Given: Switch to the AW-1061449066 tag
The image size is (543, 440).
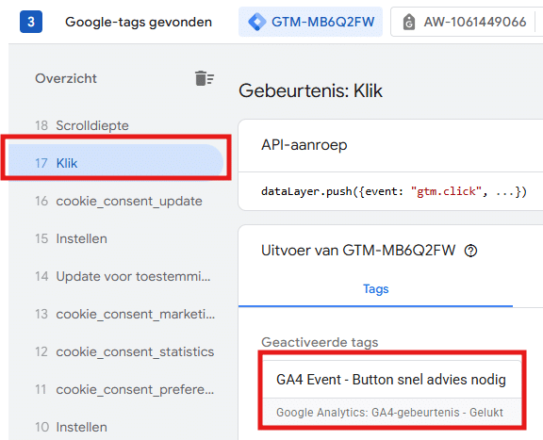Looking at the screenshot, I should pos(464,22).
